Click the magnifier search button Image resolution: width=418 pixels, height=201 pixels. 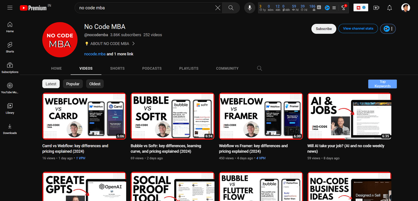tap(231, 8)
